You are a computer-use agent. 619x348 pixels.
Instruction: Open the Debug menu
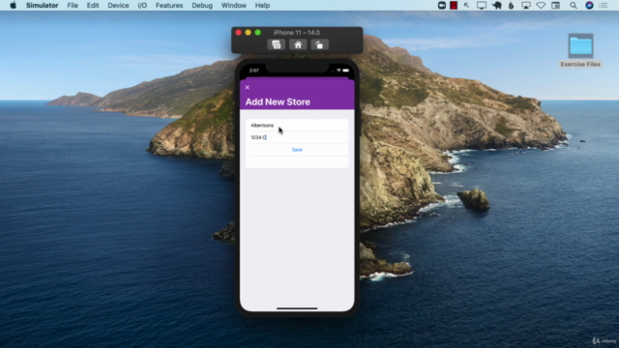pyautogui.click(x=202, y=6)
